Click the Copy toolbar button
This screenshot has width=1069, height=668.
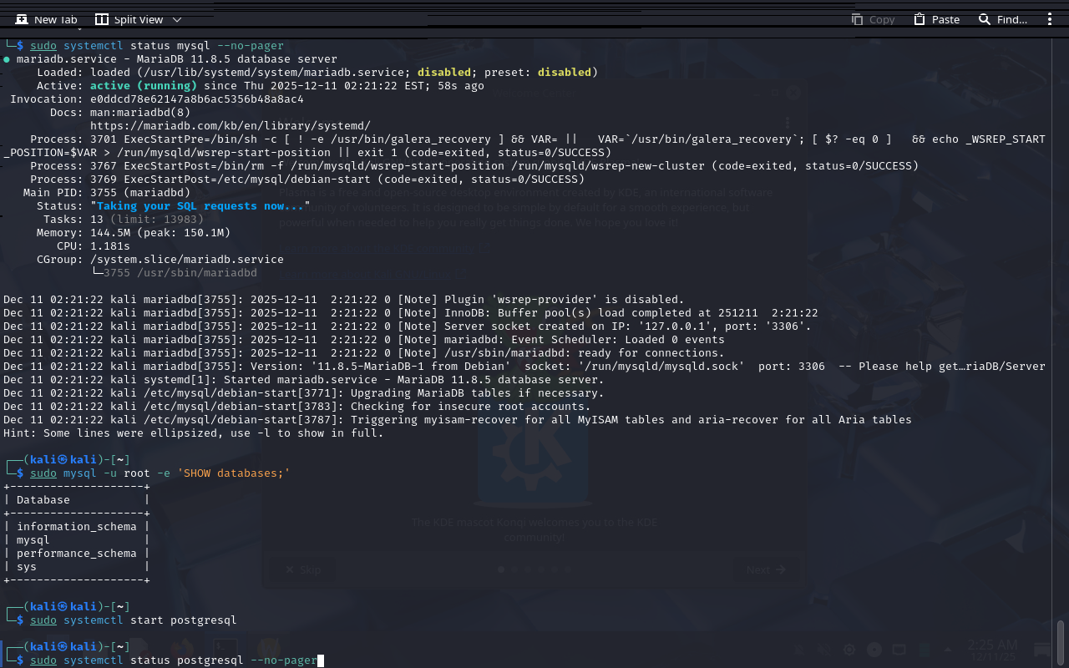873,19
